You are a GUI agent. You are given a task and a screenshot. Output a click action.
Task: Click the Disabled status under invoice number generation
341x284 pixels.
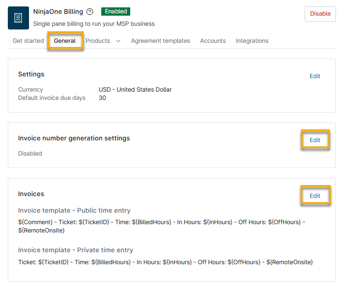pos(30,154)
